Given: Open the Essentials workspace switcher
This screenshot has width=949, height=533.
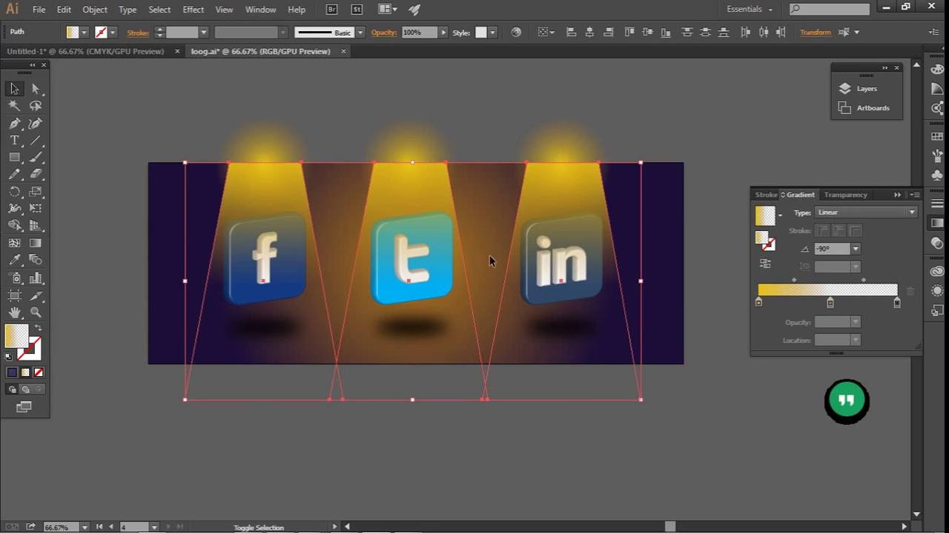Looking at the screenshot, I should tap(750, 10).
